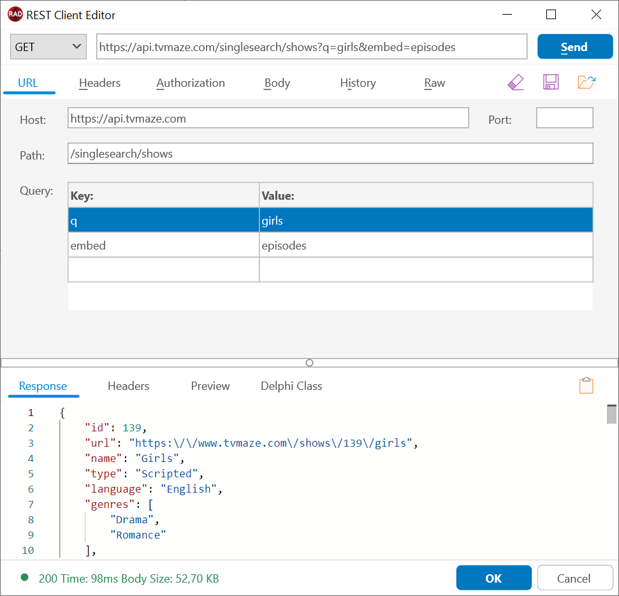This screenshot has height=596, width=619.
Task: Click the empty key cell below embed
Action: coord(163,270)
